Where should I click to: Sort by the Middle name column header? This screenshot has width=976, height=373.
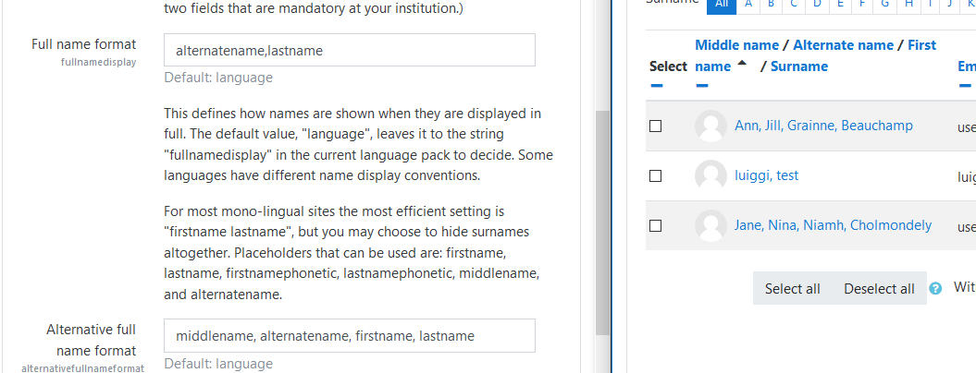pyautogui.click(x=737, y=44)
